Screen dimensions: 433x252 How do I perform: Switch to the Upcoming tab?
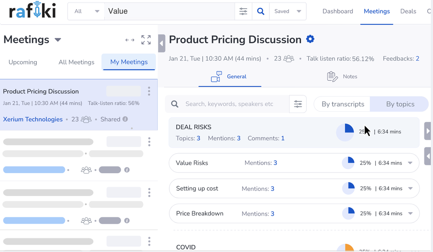pos(23,62)
